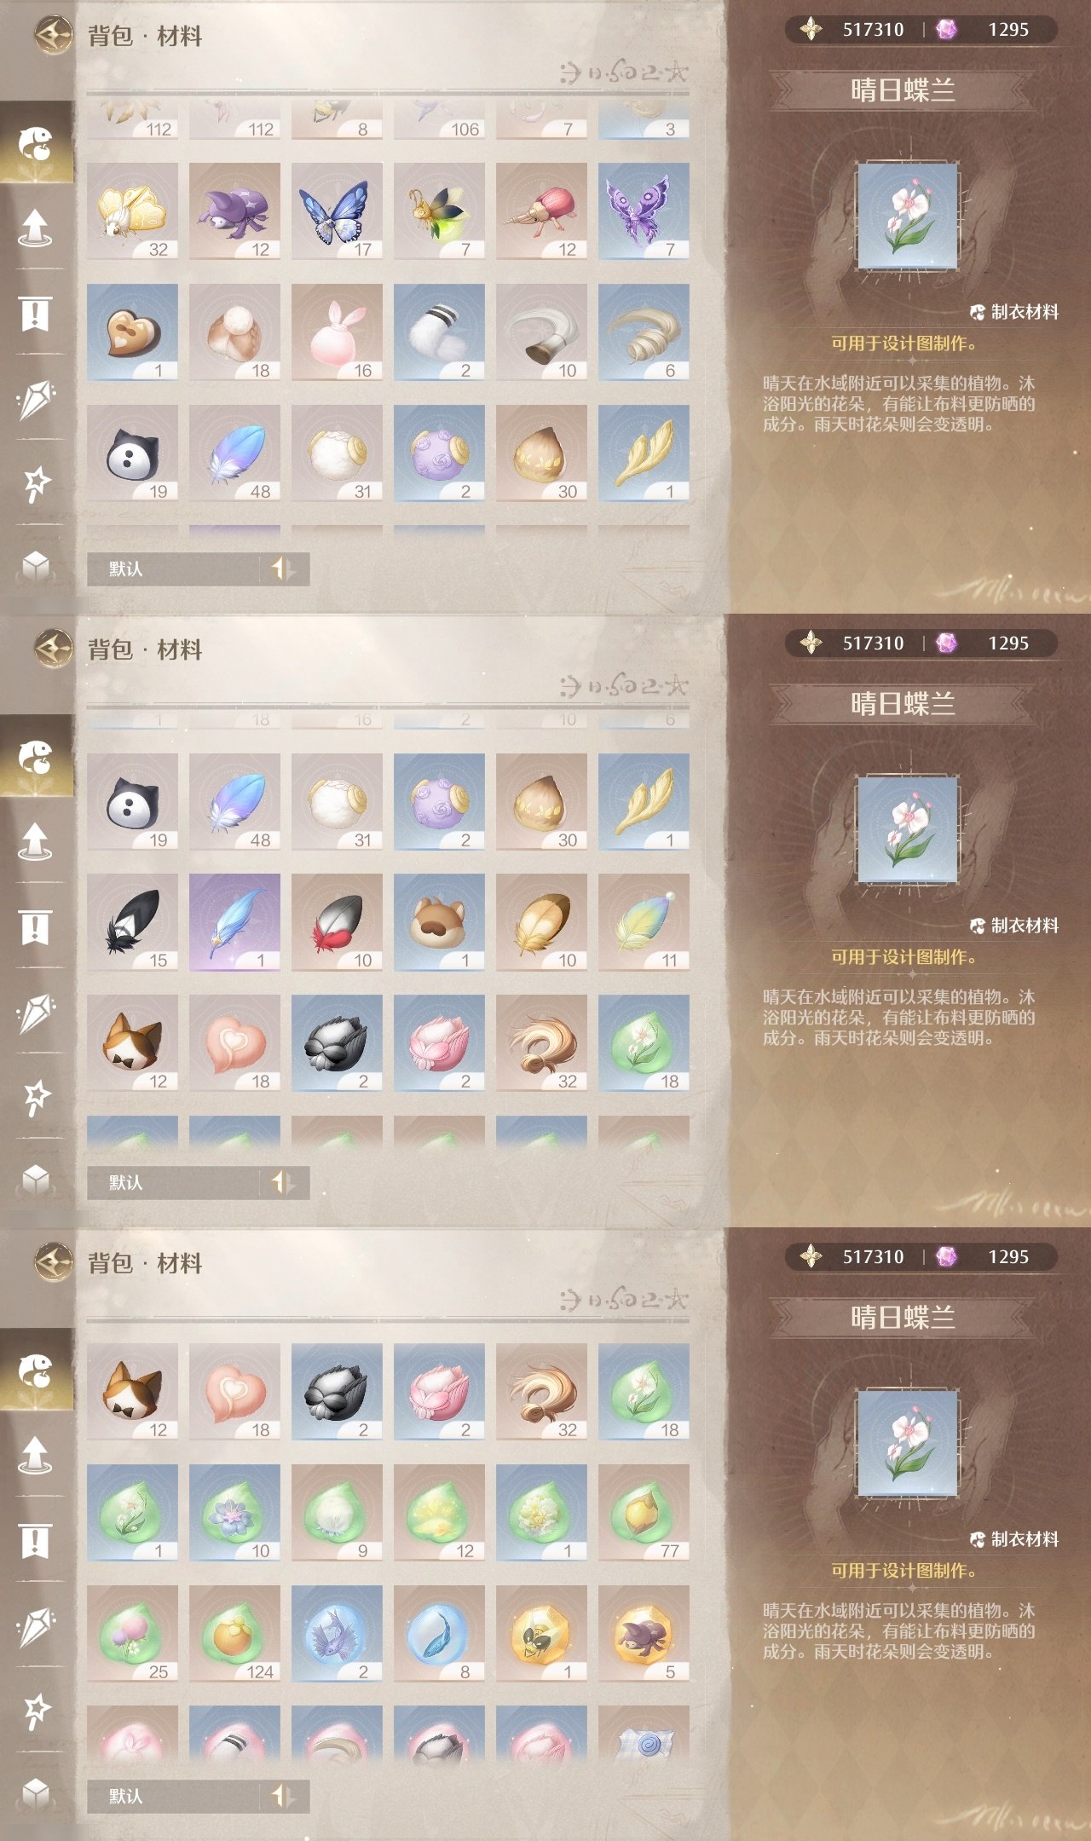Choose the squirrel face material
The height and width of the screenshot is (1841, 1091).
pyautogui.click(x=439, y=922)
